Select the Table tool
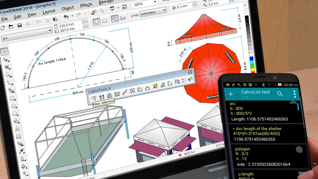Image resolution: width=318 pixels, height=179 pixels. [x=19, y=136]
